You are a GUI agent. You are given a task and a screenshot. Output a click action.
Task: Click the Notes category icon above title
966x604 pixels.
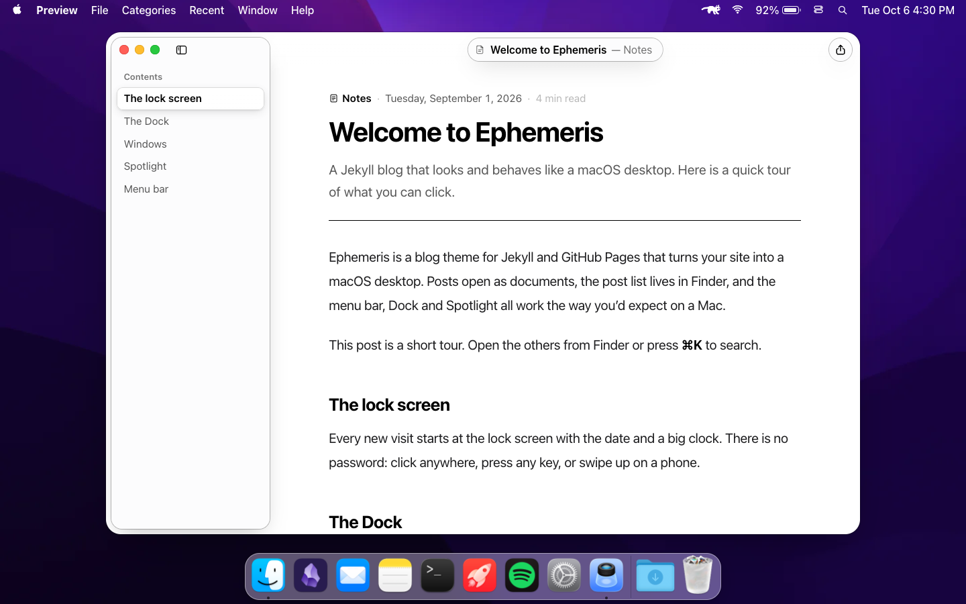(x=333, y=99)
